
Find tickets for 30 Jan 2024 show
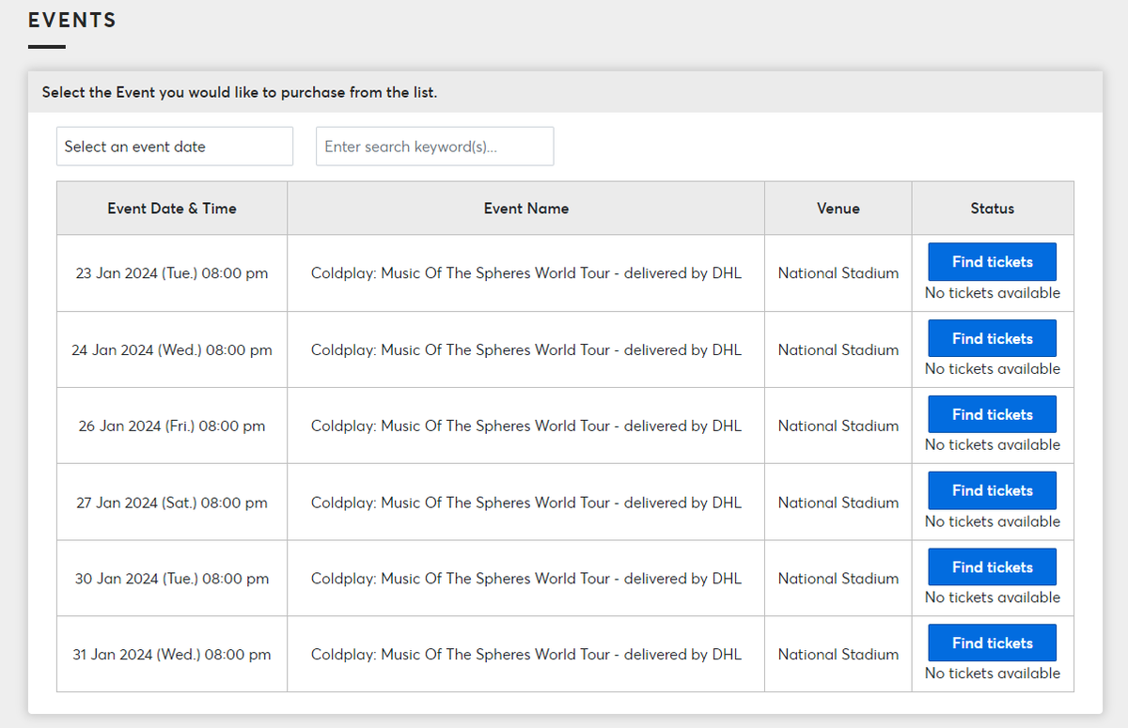[x=992, y=567]
